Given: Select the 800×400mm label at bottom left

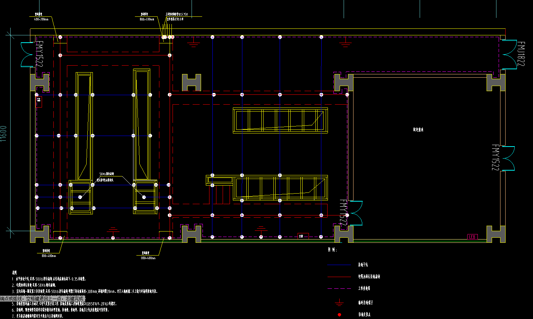Looking at the screenshot, I should coord(49,256).
